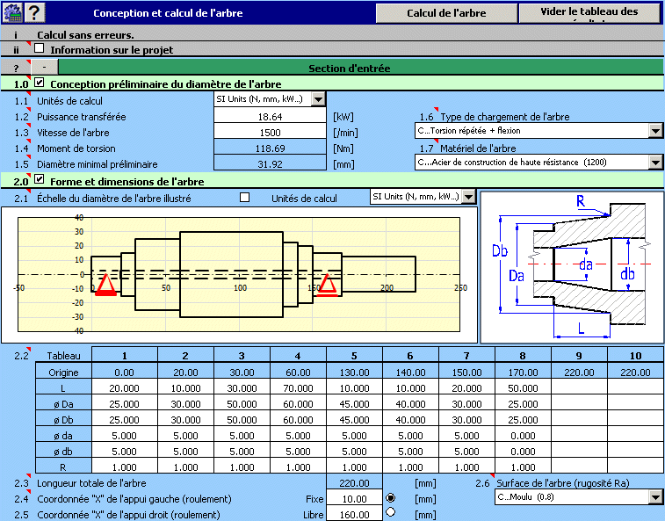The image size is (665, 521).
Task: Open help via the question mark icon
Action: (34, 12)
